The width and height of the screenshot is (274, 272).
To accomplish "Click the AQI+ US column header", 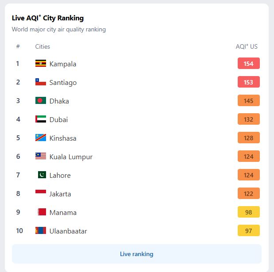I will (x=247, y=46).
